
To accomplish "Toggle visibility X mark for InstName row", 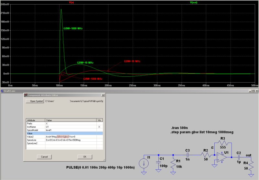I will coord(99,127).
